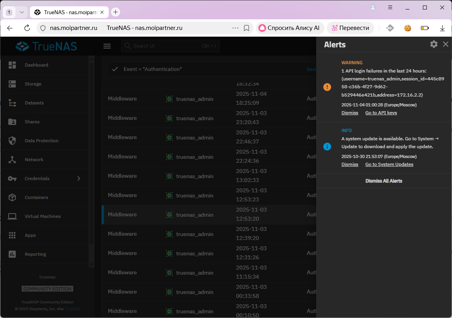The width and height of the screenshot is (452, 318).
Task: Open the Virtual Machines section
Action: tap(43, 216)
